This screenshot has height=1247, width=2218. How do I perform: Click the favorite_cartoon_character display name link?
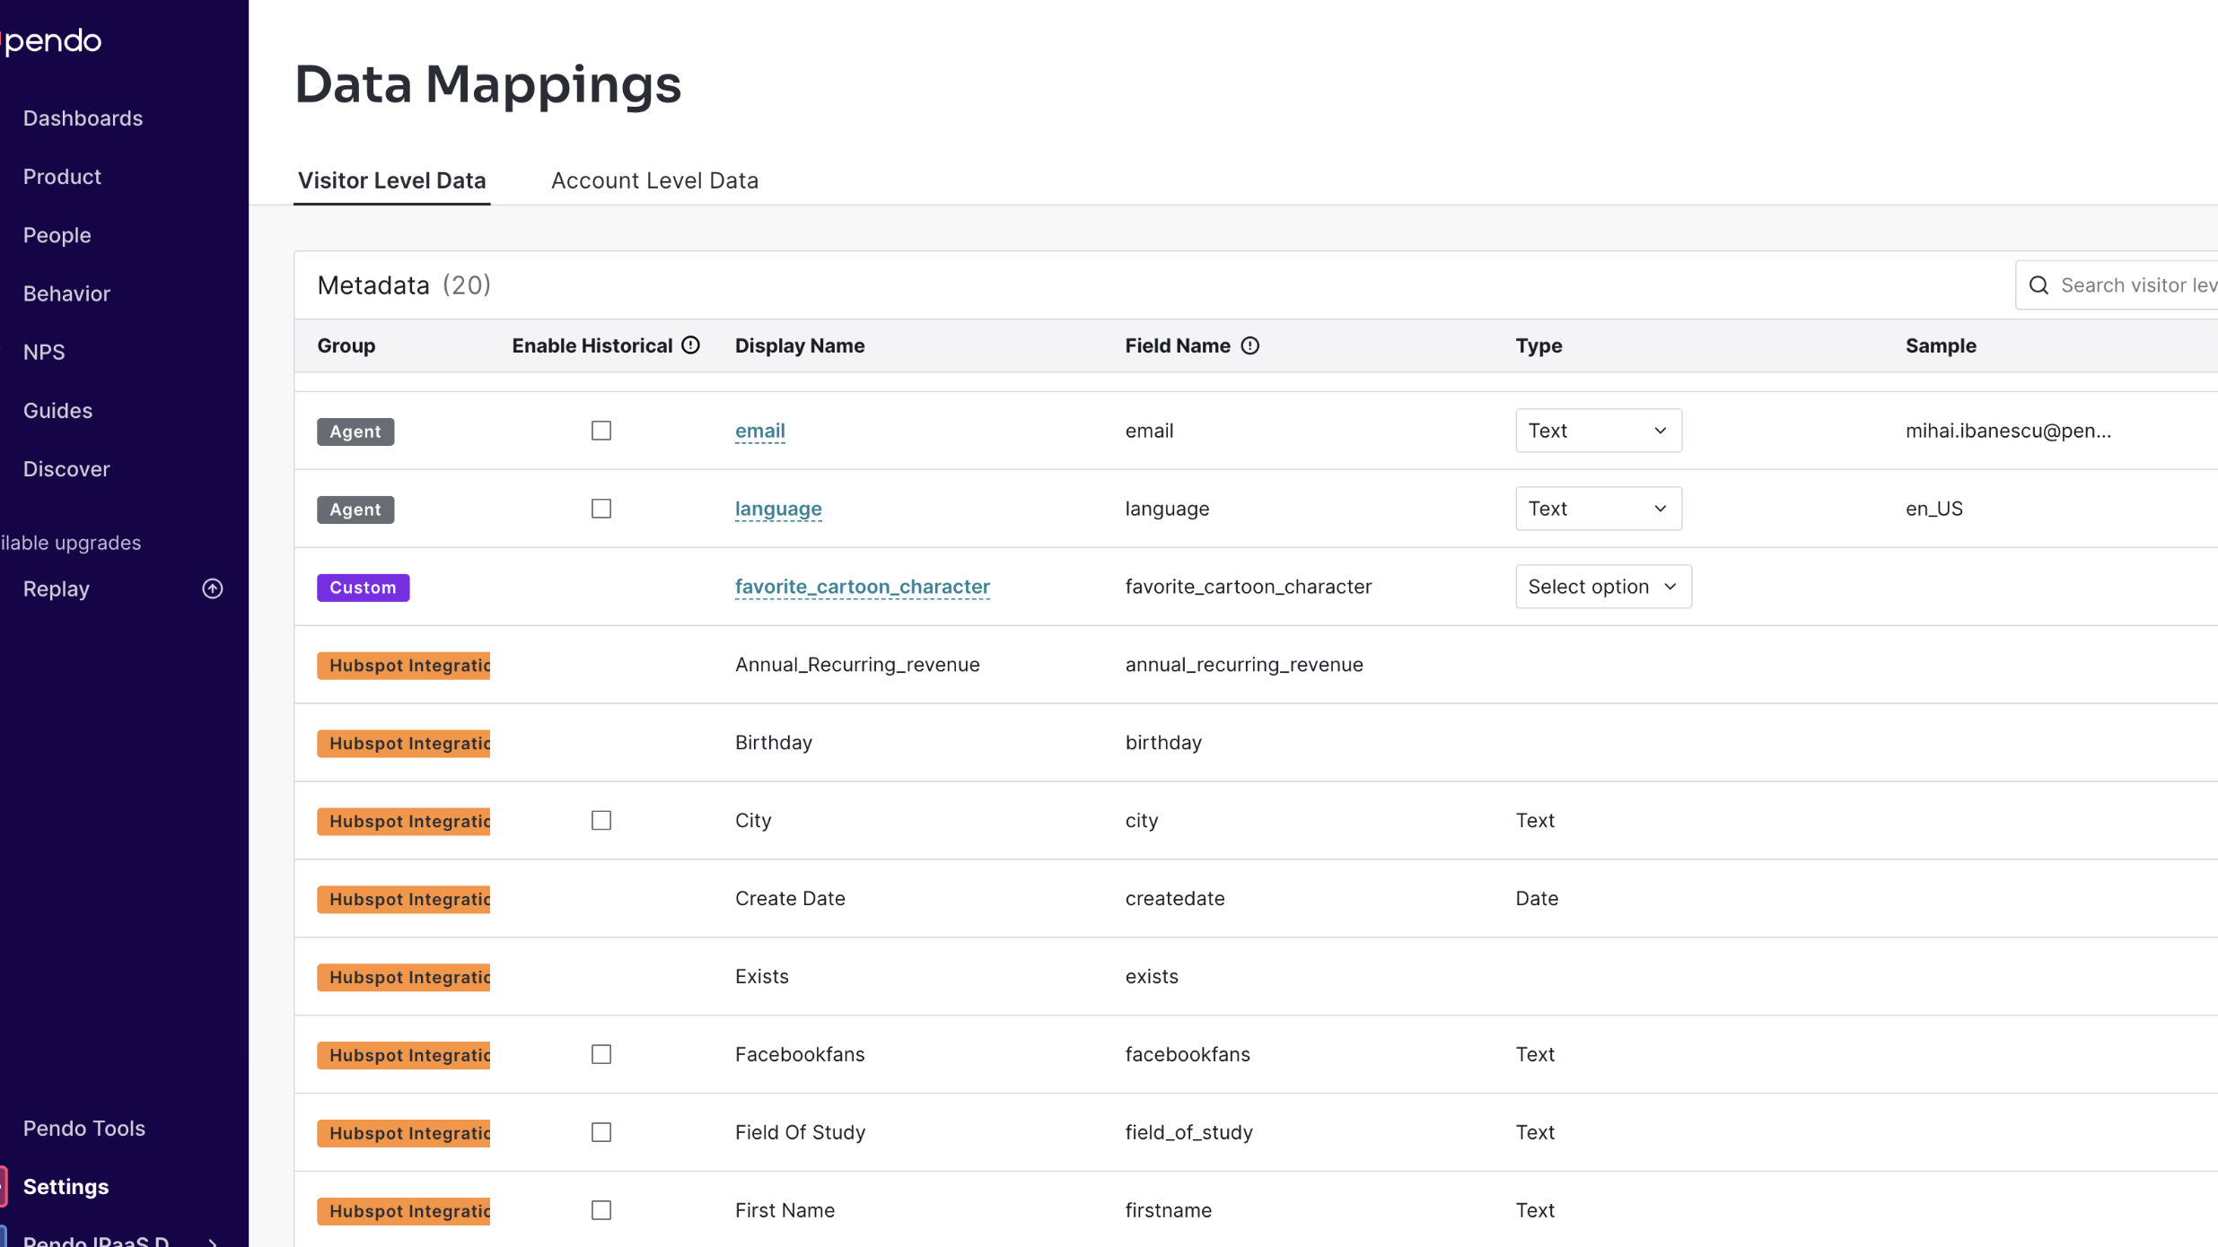pos(862,587)
